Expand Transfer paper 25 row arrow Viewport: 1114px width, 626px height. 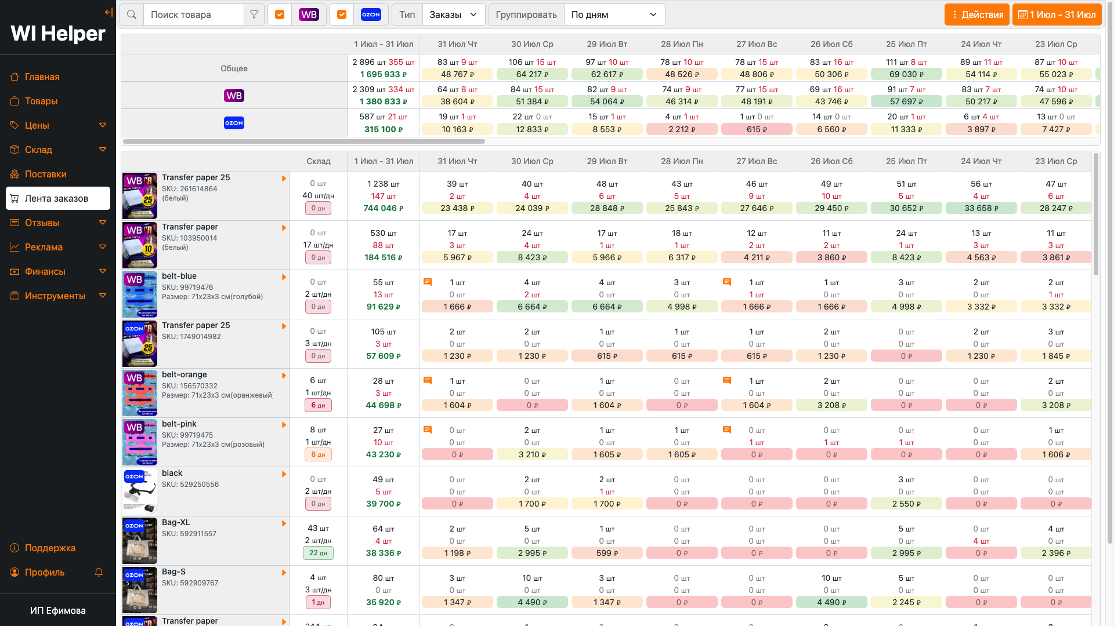click(x=284, y=179)
